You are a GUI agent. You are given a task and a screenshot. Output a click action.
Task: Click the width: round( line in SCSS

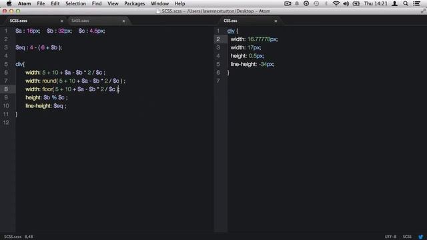click(x=75, y=81)
